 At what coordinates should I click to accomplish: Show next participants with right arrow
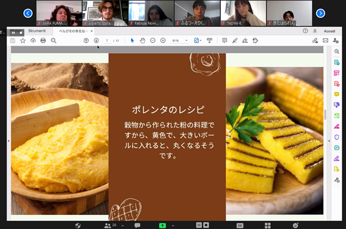pos(320,13)
